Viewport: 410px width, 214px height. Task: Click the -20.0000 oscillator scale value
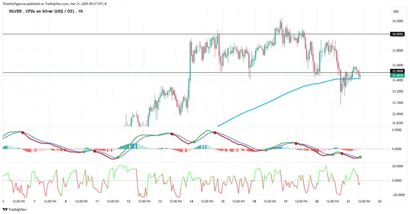399,195
